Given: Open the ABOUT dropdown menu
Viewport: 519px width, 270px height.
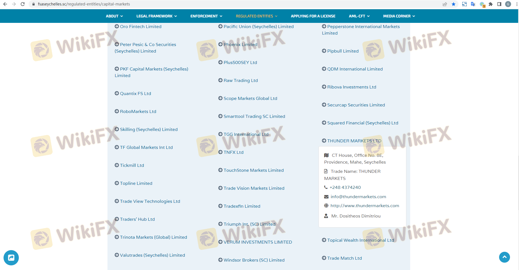Looking at the screenshot, I should (x=114, y=16).
